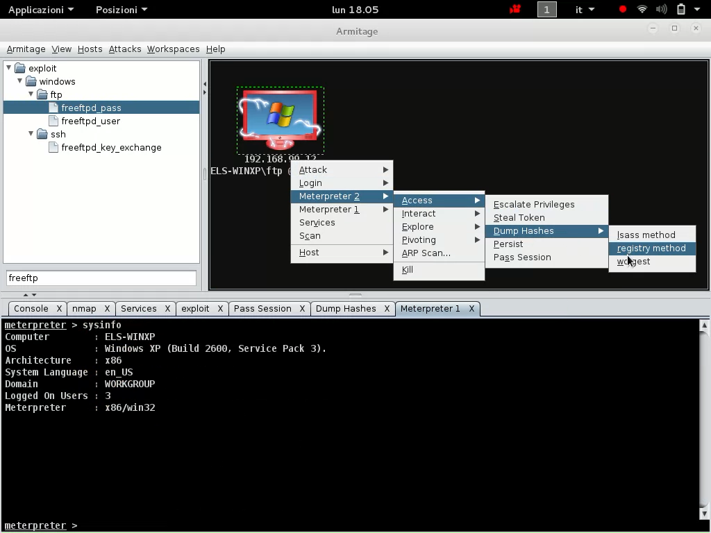711x533 pixels.
Task: Click the freeftpd_pass module file icon
Action: pyautogui.click(x=53, y=108)
